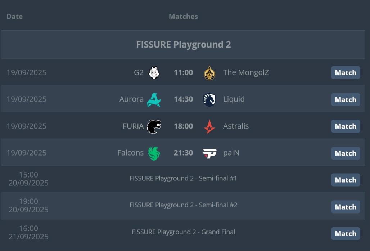Click the paiN team logo
The width and height of the screenshot is (370, 251).
tap(209, 153)
